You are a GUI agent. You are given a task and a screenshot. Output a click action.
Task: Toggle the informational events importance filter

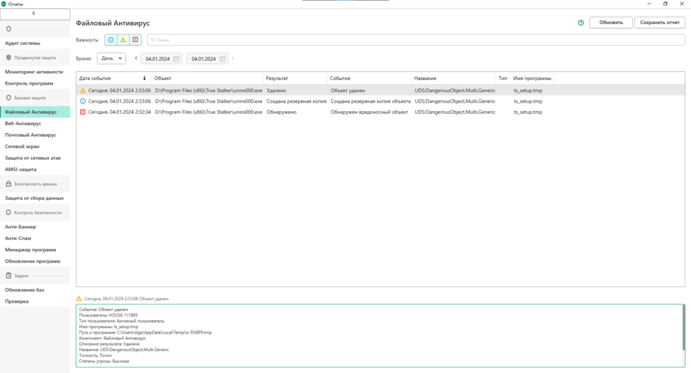point(111,40)
